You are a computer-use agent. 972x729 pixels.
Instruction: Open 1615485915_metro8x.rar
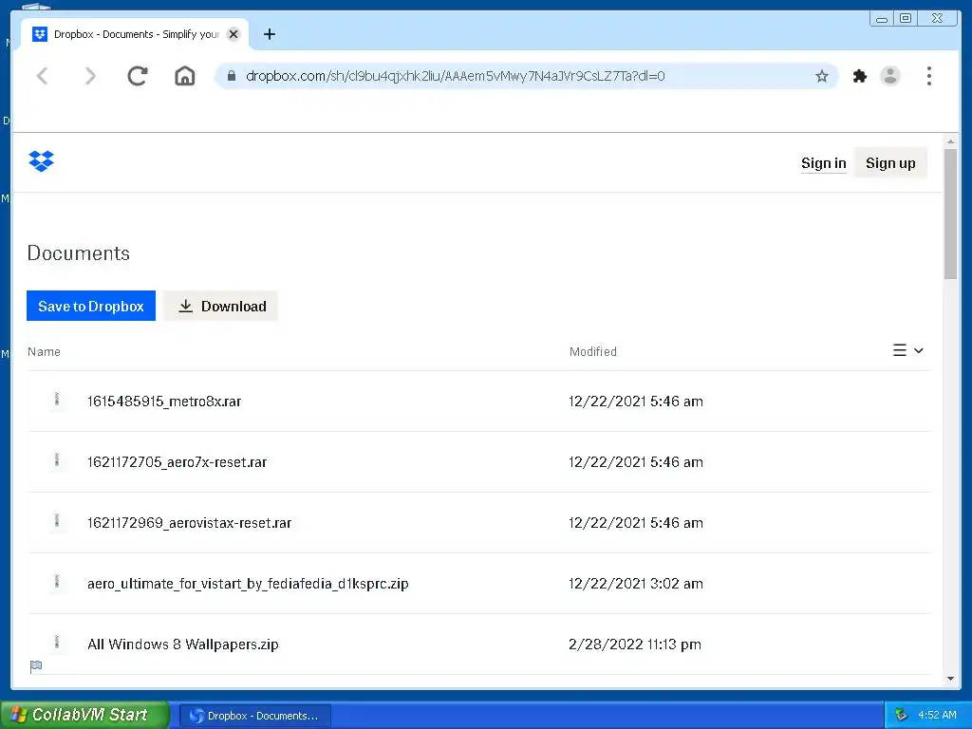coord(164,402)
